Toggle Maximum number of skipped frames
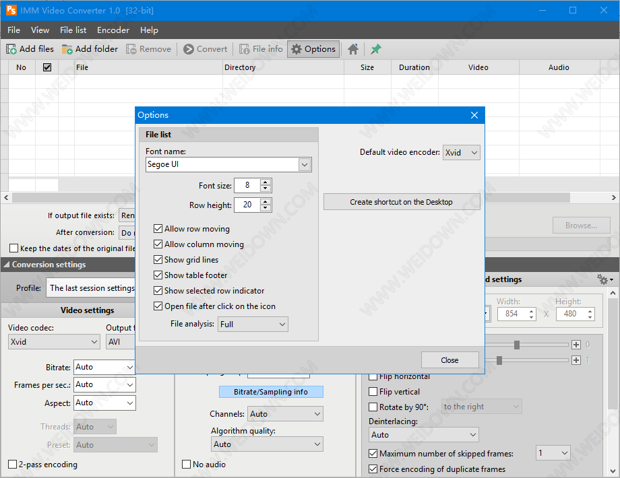This screenshot has width=620, height=478. pos(373,454)
